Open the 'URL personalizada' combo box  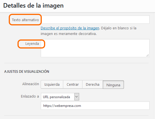pyautogui.click(x=60, y=97)
